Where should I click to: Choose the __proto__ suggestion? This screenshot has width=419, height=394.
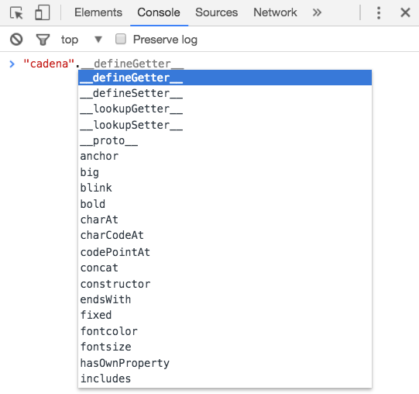pyautogui.click(x=225, y=141)
